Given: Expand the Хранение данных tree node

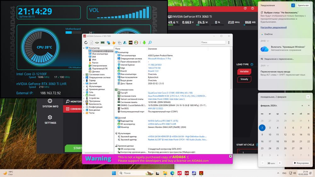Looking at the screenshot, I should point(84,89).
